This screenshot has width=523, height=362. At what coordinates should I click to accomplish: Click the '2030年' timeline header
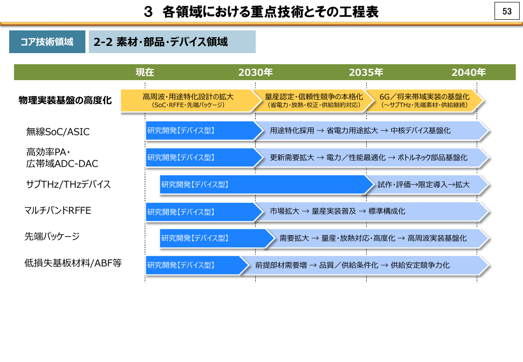coord(256,72)
